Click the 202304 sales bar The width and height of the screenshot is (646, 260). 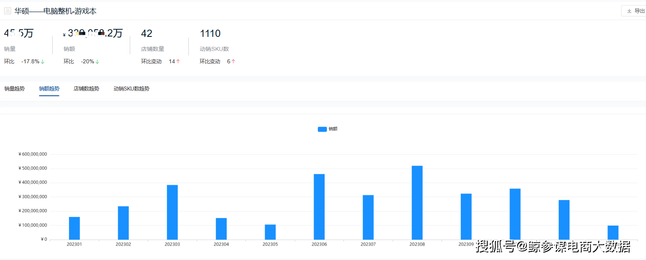[221, 229]
